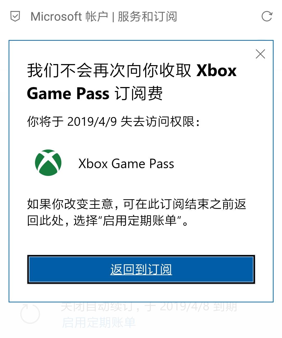282x338 pixels.
Task: Tap faded 关闭自动续订 text behind dialog
Action: [x=97, y=306]
